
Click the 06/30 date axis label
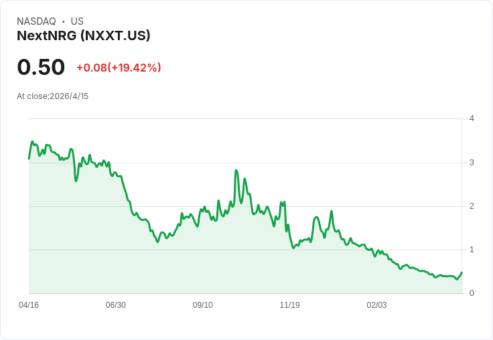point(116,305)
